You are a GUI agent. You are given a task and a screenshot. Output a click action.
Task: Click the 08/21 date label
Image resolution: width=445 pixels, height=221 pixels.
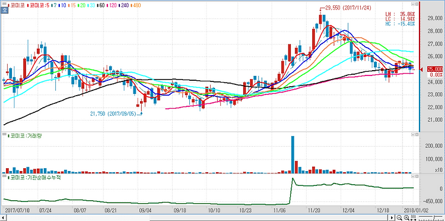(x=111, y=211)
